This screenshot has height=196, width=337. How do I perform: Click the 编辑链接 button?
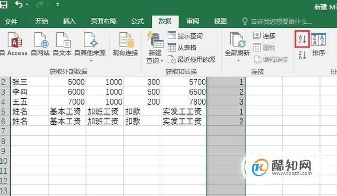tap(271, 60)
